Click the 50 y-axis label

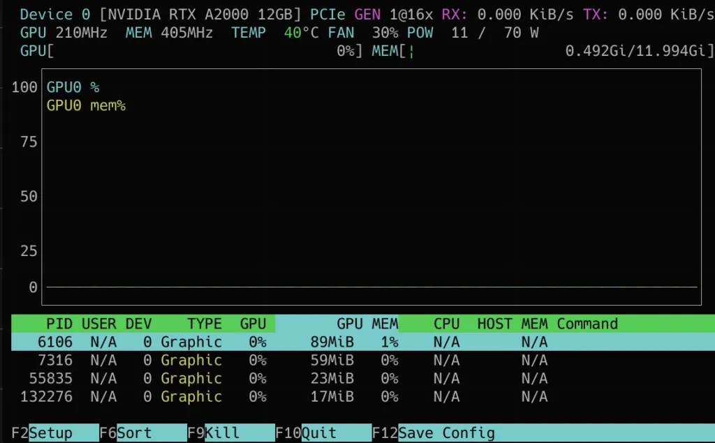(x=29, y=197)
